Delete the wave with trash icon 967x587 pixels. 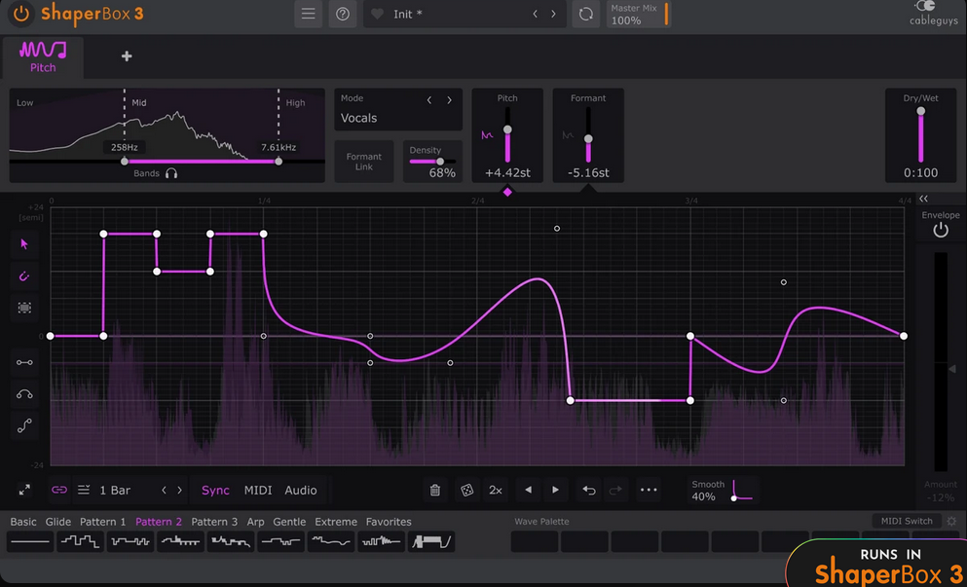[x=435, y=490]
